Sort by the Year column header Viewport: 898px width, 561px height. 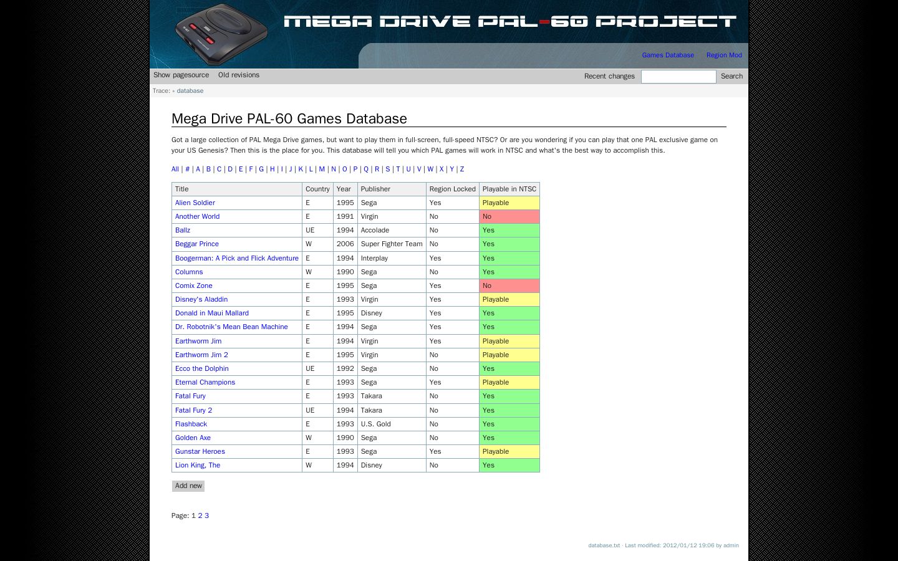point(345,189)
